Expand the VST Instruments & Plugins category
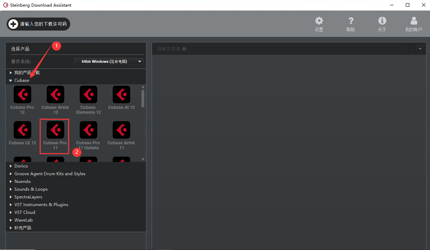Image resolution: width=430 pixels, height=250 pixels. pyautogui.click(x=11, y=205)
